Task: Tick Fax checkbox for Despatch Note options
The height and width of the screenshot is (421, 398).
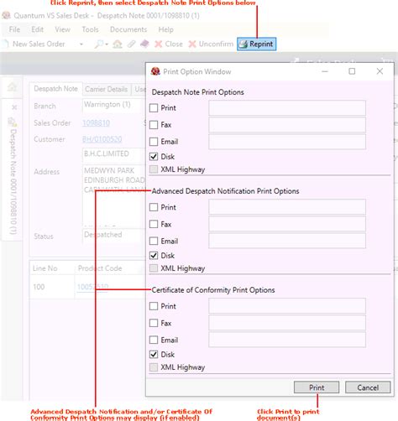Action: 154,125
